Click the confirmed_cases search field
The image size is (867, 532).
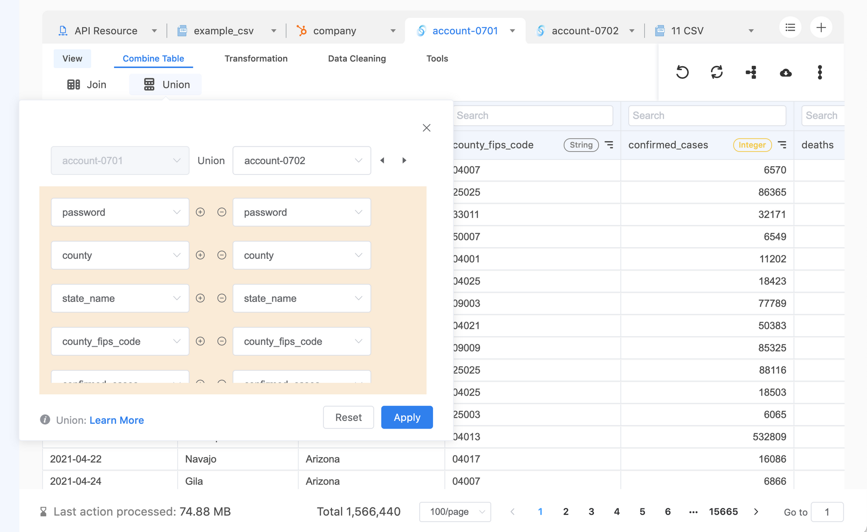(x=707, y=116)
